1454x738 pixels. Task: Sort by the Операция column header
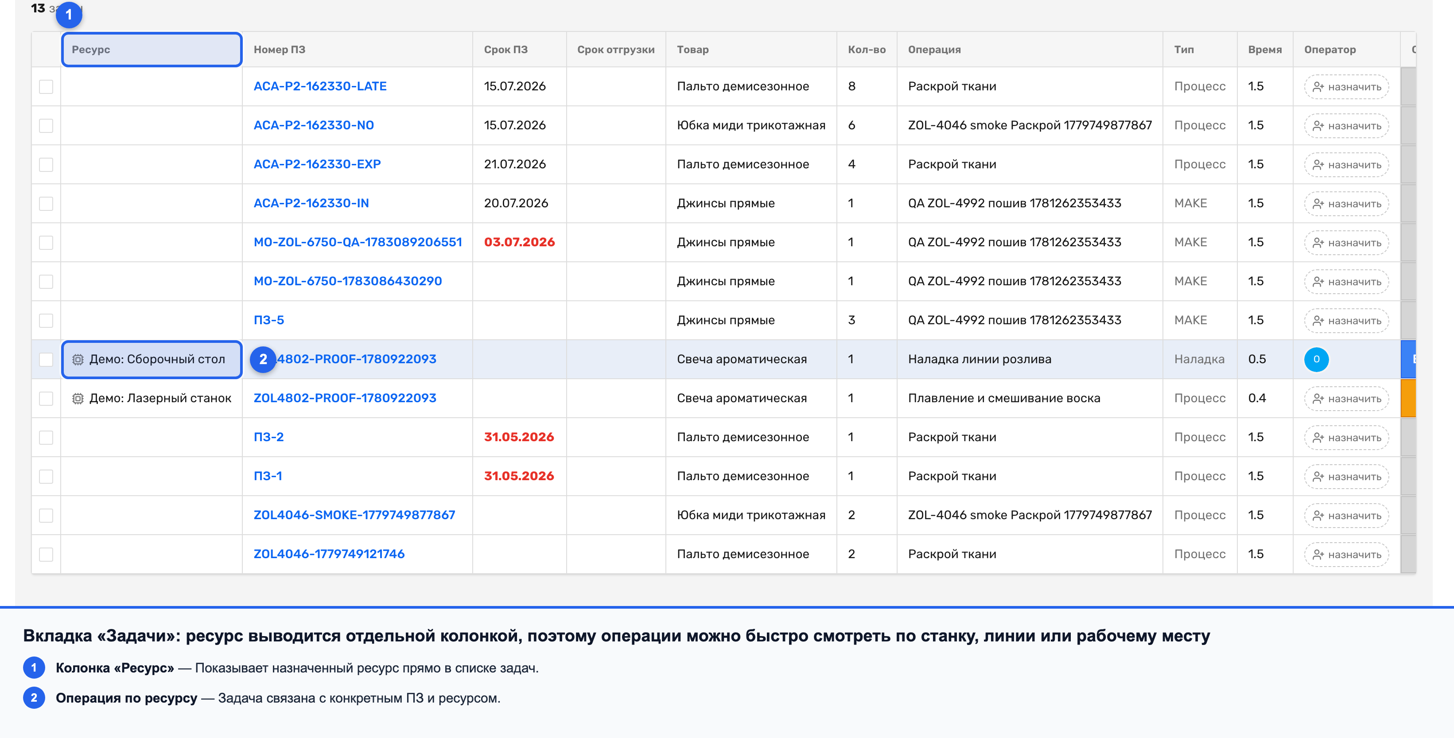(x=934, y=50)
